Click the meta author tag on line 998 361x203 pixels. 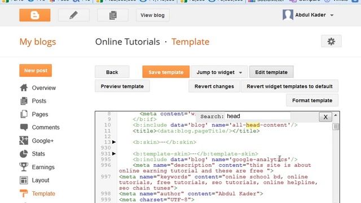191,193
